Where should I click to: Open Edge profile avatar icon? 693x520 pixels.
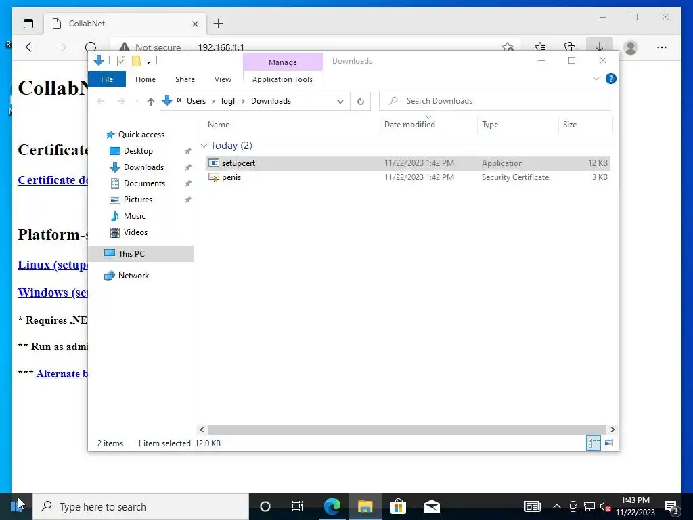[631, 47]
